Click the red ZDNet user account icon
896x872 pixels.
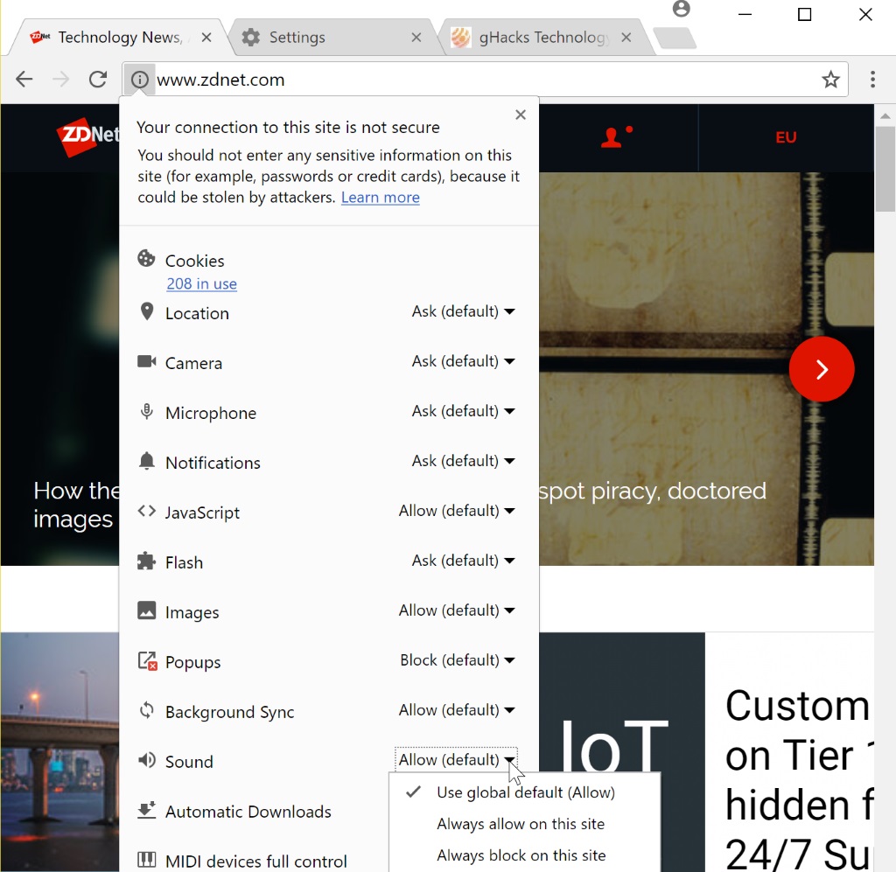(616, 137)
